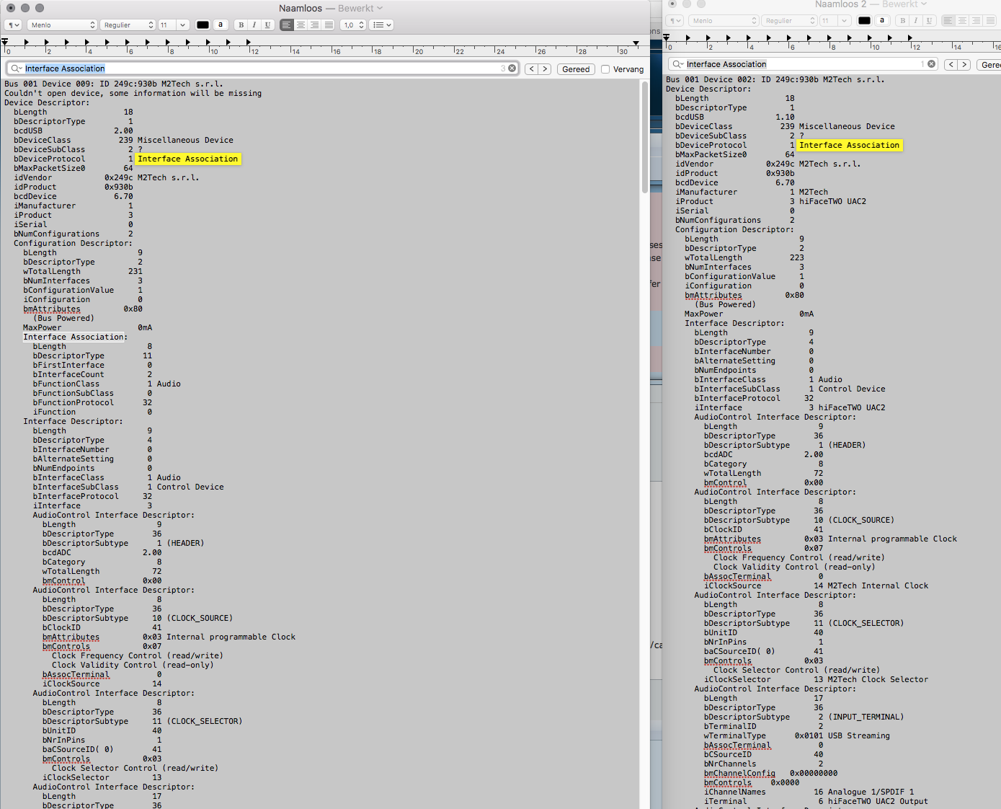
Task: Click 'Interface Association:' heading line in Naamloos
Action: click(x=75, y=337)
